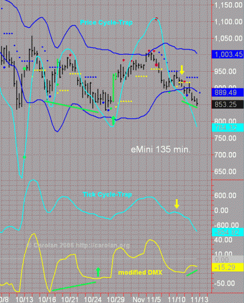The width and height of the screenshot is (244, 303).
Task: Click the 'modified DMX' indicator label
Action: point(140,273)
